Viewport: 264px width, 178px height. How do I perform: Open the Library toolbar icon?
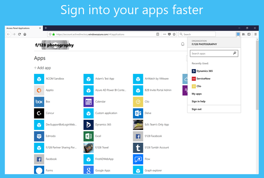pyautogui.click(x=244, y=34)
